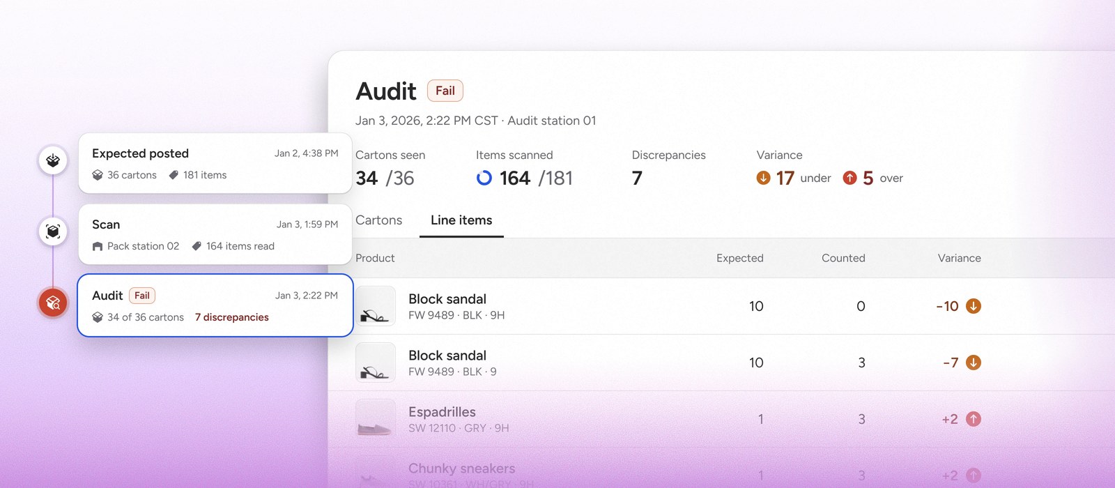Open the Scan event card
Screen dimensions: 1115x488
[215, 234]
